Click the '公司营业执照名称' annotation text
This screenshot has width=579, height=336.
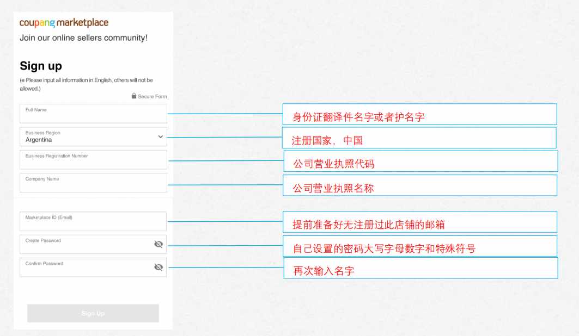333,188
